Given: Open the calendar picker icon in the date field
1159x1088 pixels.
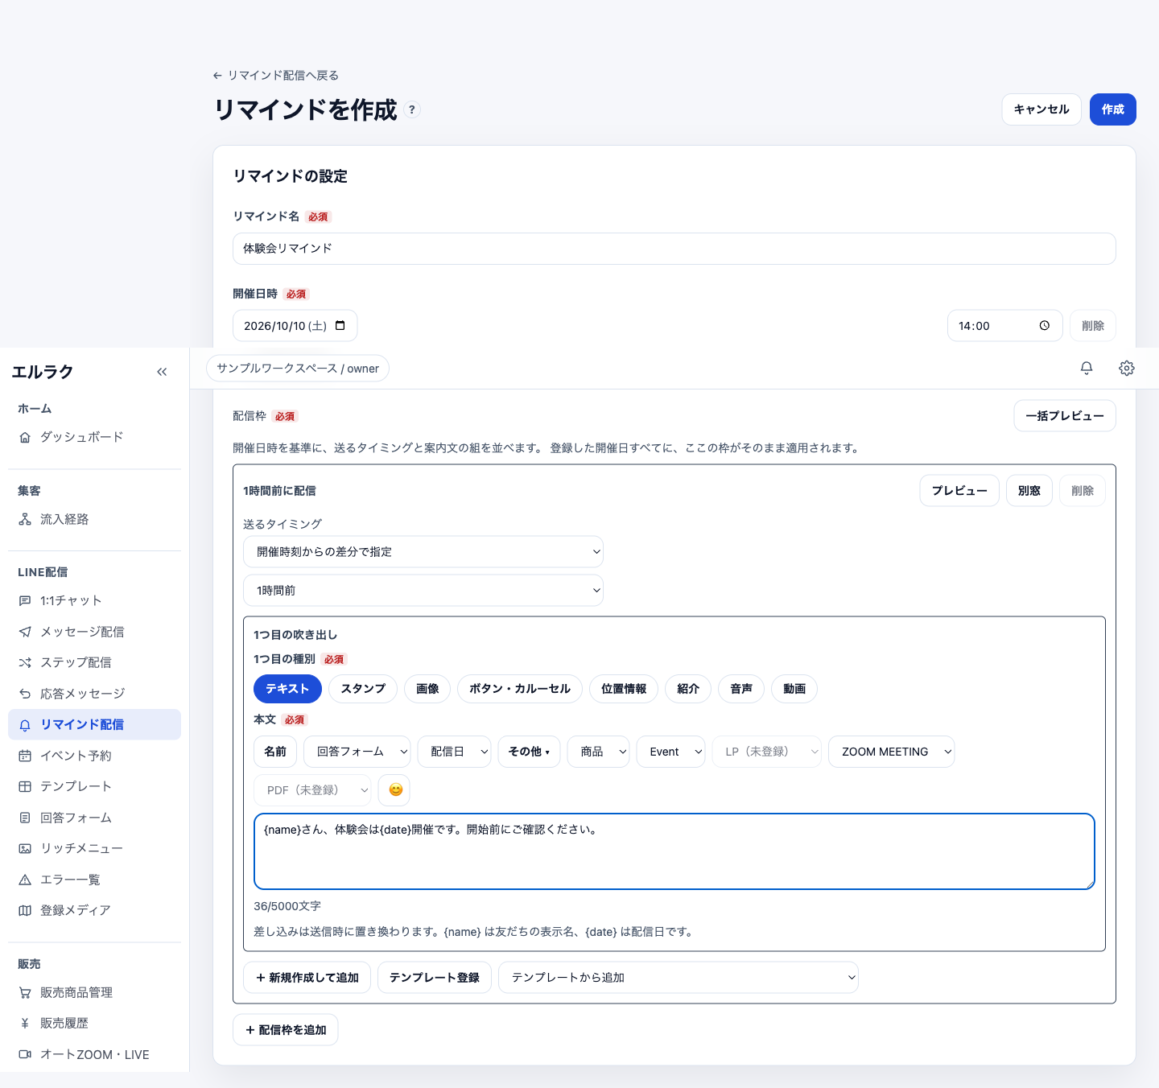Looking at the screenshot, I should coord(340,326).
